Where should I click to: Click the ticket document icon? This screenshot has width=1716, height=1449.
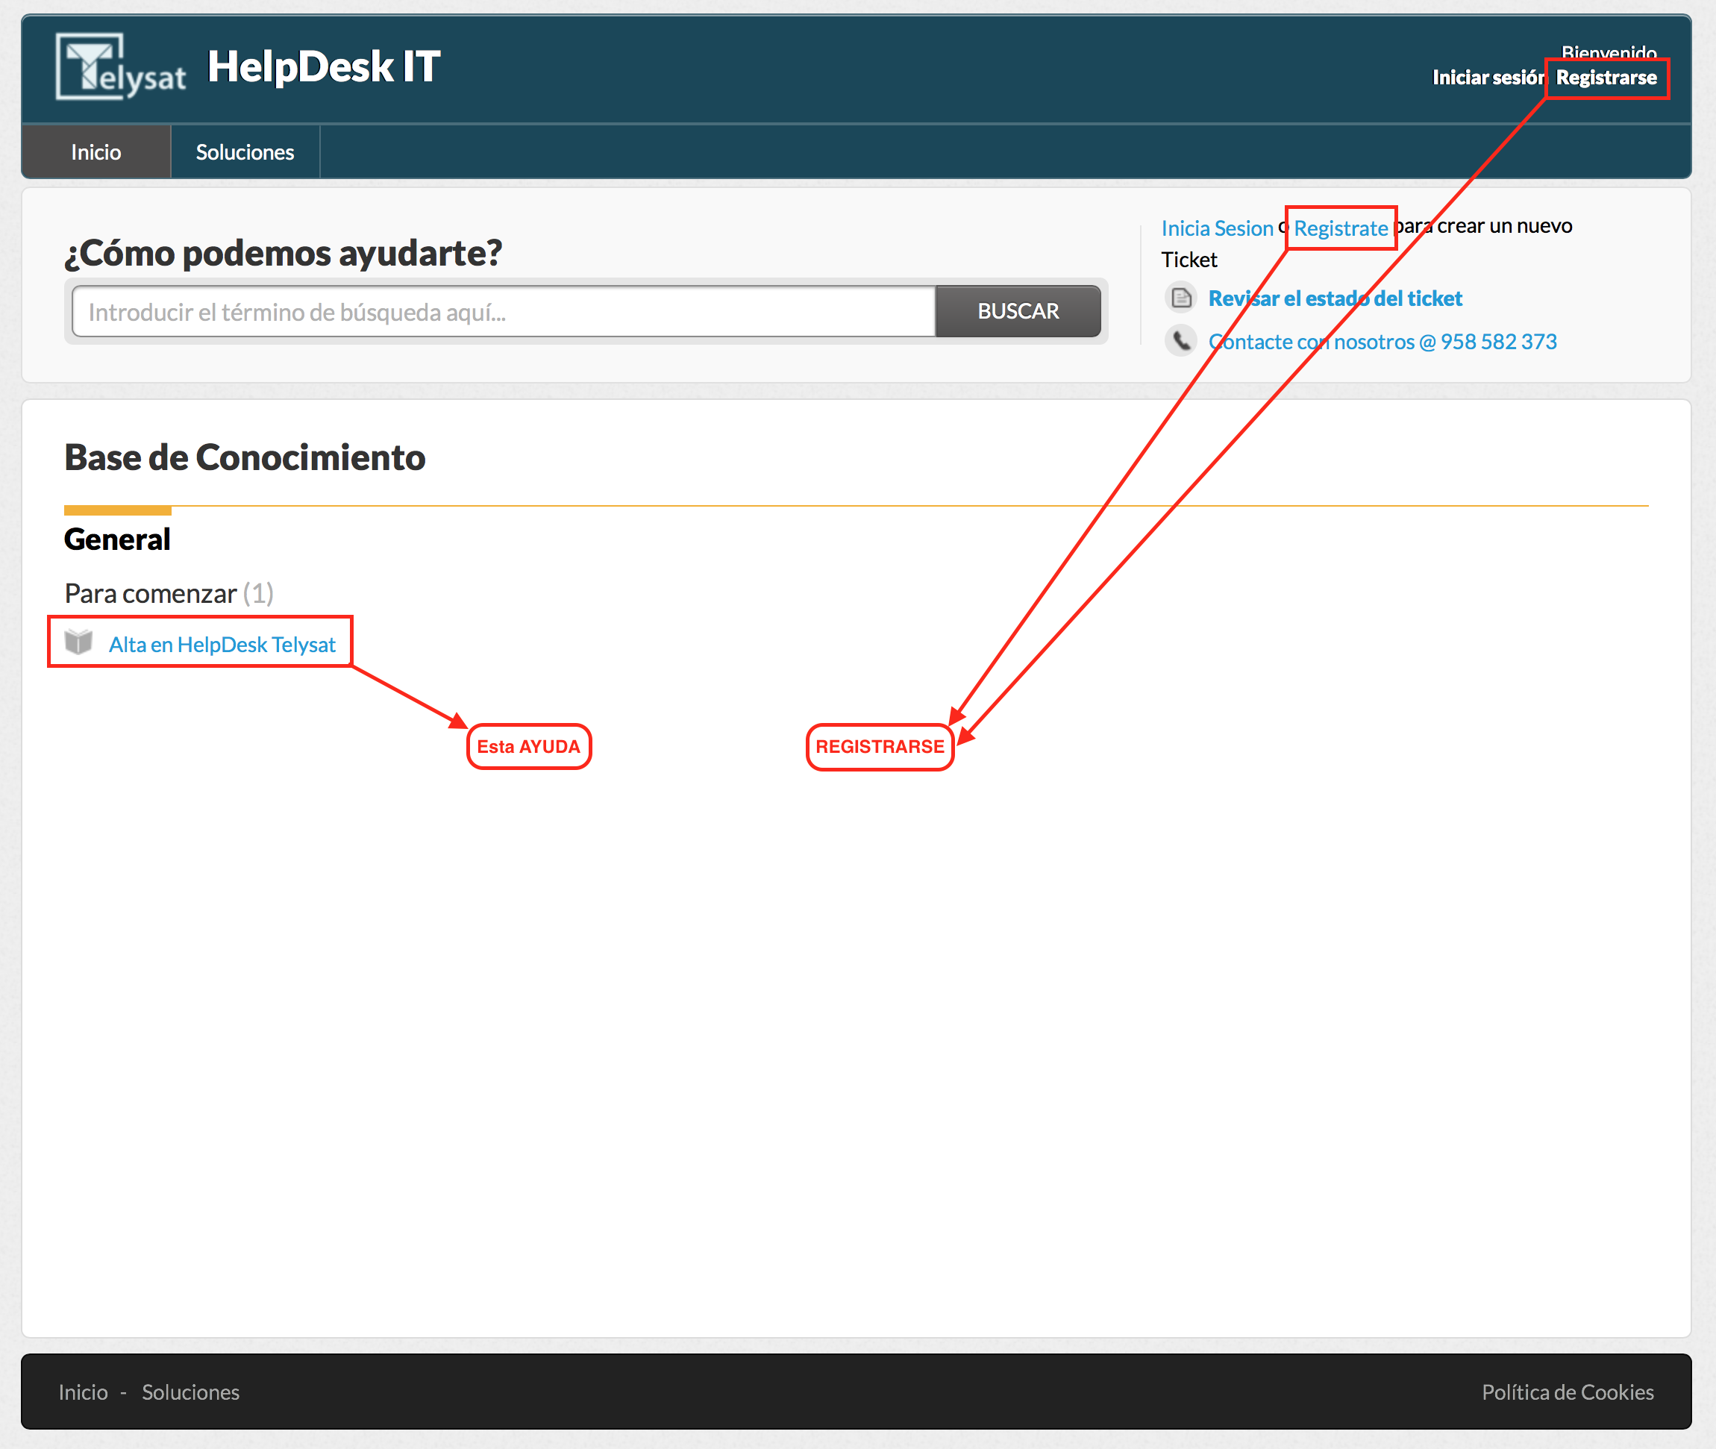click(x=1180, y=298)
